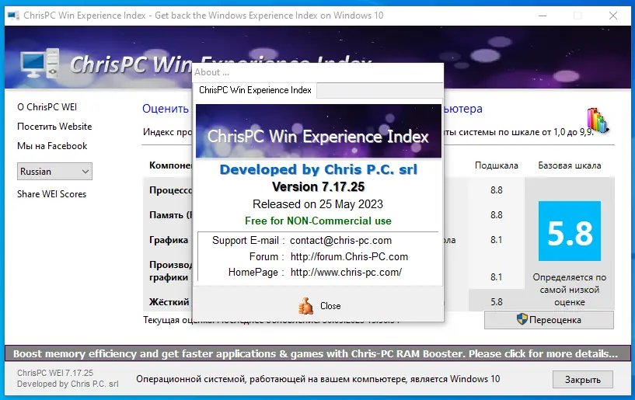Minimize the ChrisPC main window
This screenshot has width=635, height=400.
click(x=543, y=16)
